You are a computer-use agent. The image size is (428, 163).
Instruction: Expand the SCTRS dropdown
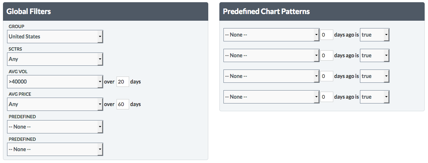click(x=55, y=59)
